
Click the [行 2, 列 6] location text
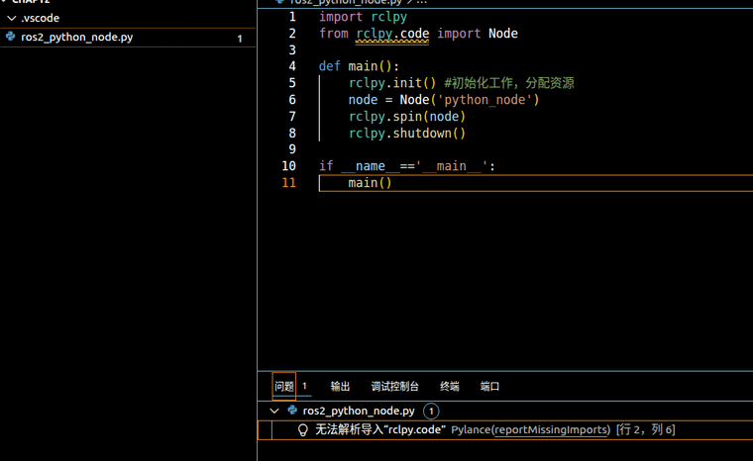pyautogui.click(x=645, y=429)
